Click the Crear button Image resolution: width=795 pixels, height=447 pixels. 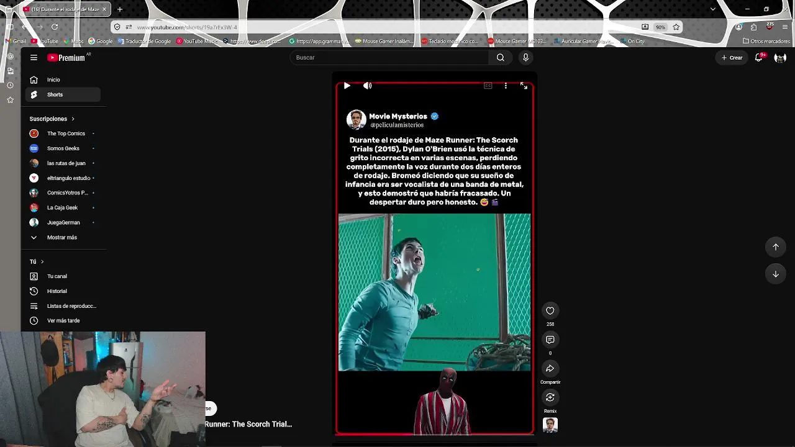click(x=732, y=58)
